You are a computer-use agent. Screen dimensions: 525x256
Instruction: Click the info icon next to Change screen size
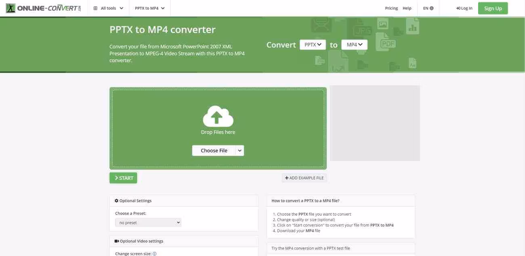click(x=154, y=254)
